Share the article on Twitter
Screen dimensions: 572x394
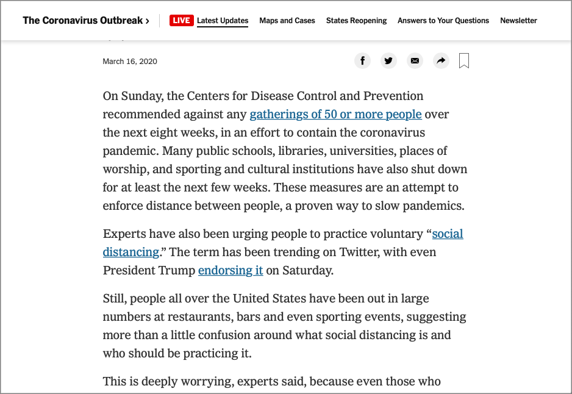[x=388, y=61]
